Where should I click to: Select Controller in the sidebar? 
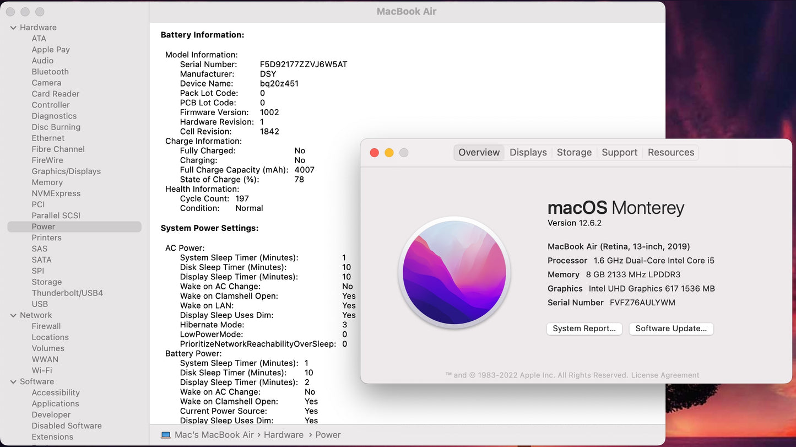[x=51, y=105]
